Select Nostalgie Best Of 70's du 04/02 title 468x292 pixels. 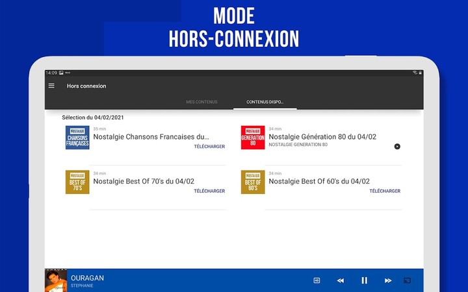(x=144, y=181)
